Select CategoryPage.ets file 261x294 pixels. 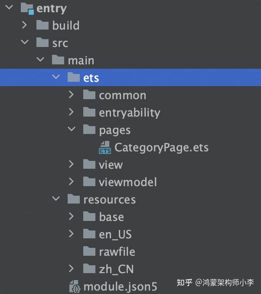click(161, 147)
